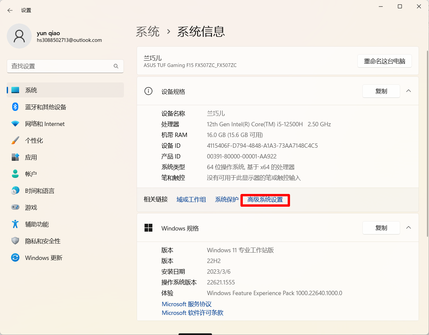429x335 pixels.
Task: Click the vertical scrollbar on the right
Action: click(427, 143)
